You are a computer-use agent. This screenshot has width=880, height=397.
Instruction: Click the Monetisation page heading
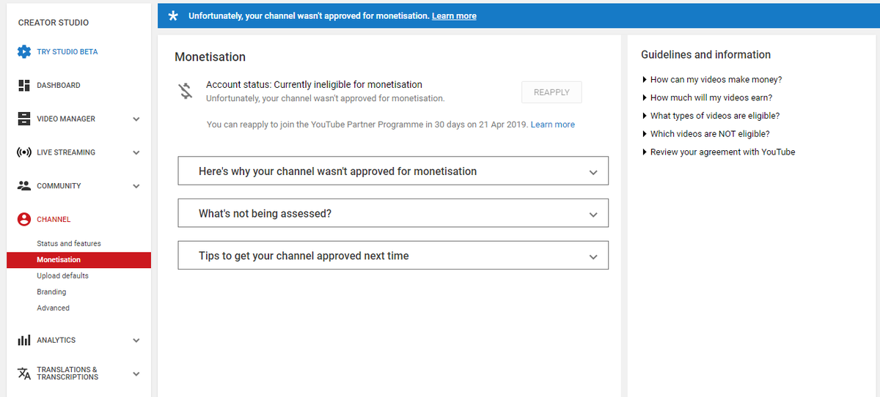(x=210, y=57)
